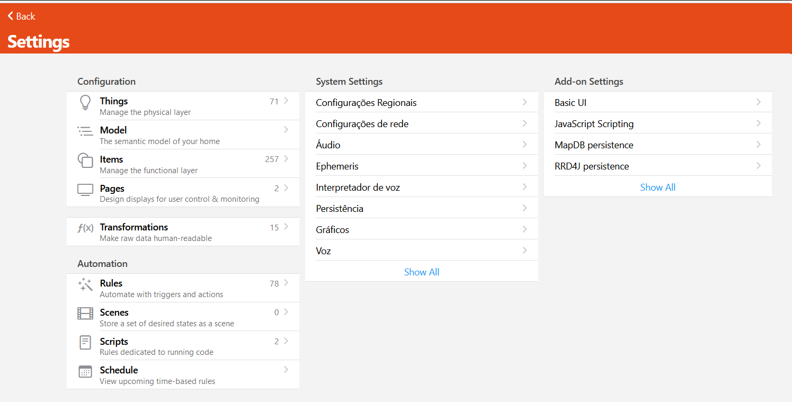Click the Scripts document icon
Screen dimensions: 792x402
tap(85, 343)
